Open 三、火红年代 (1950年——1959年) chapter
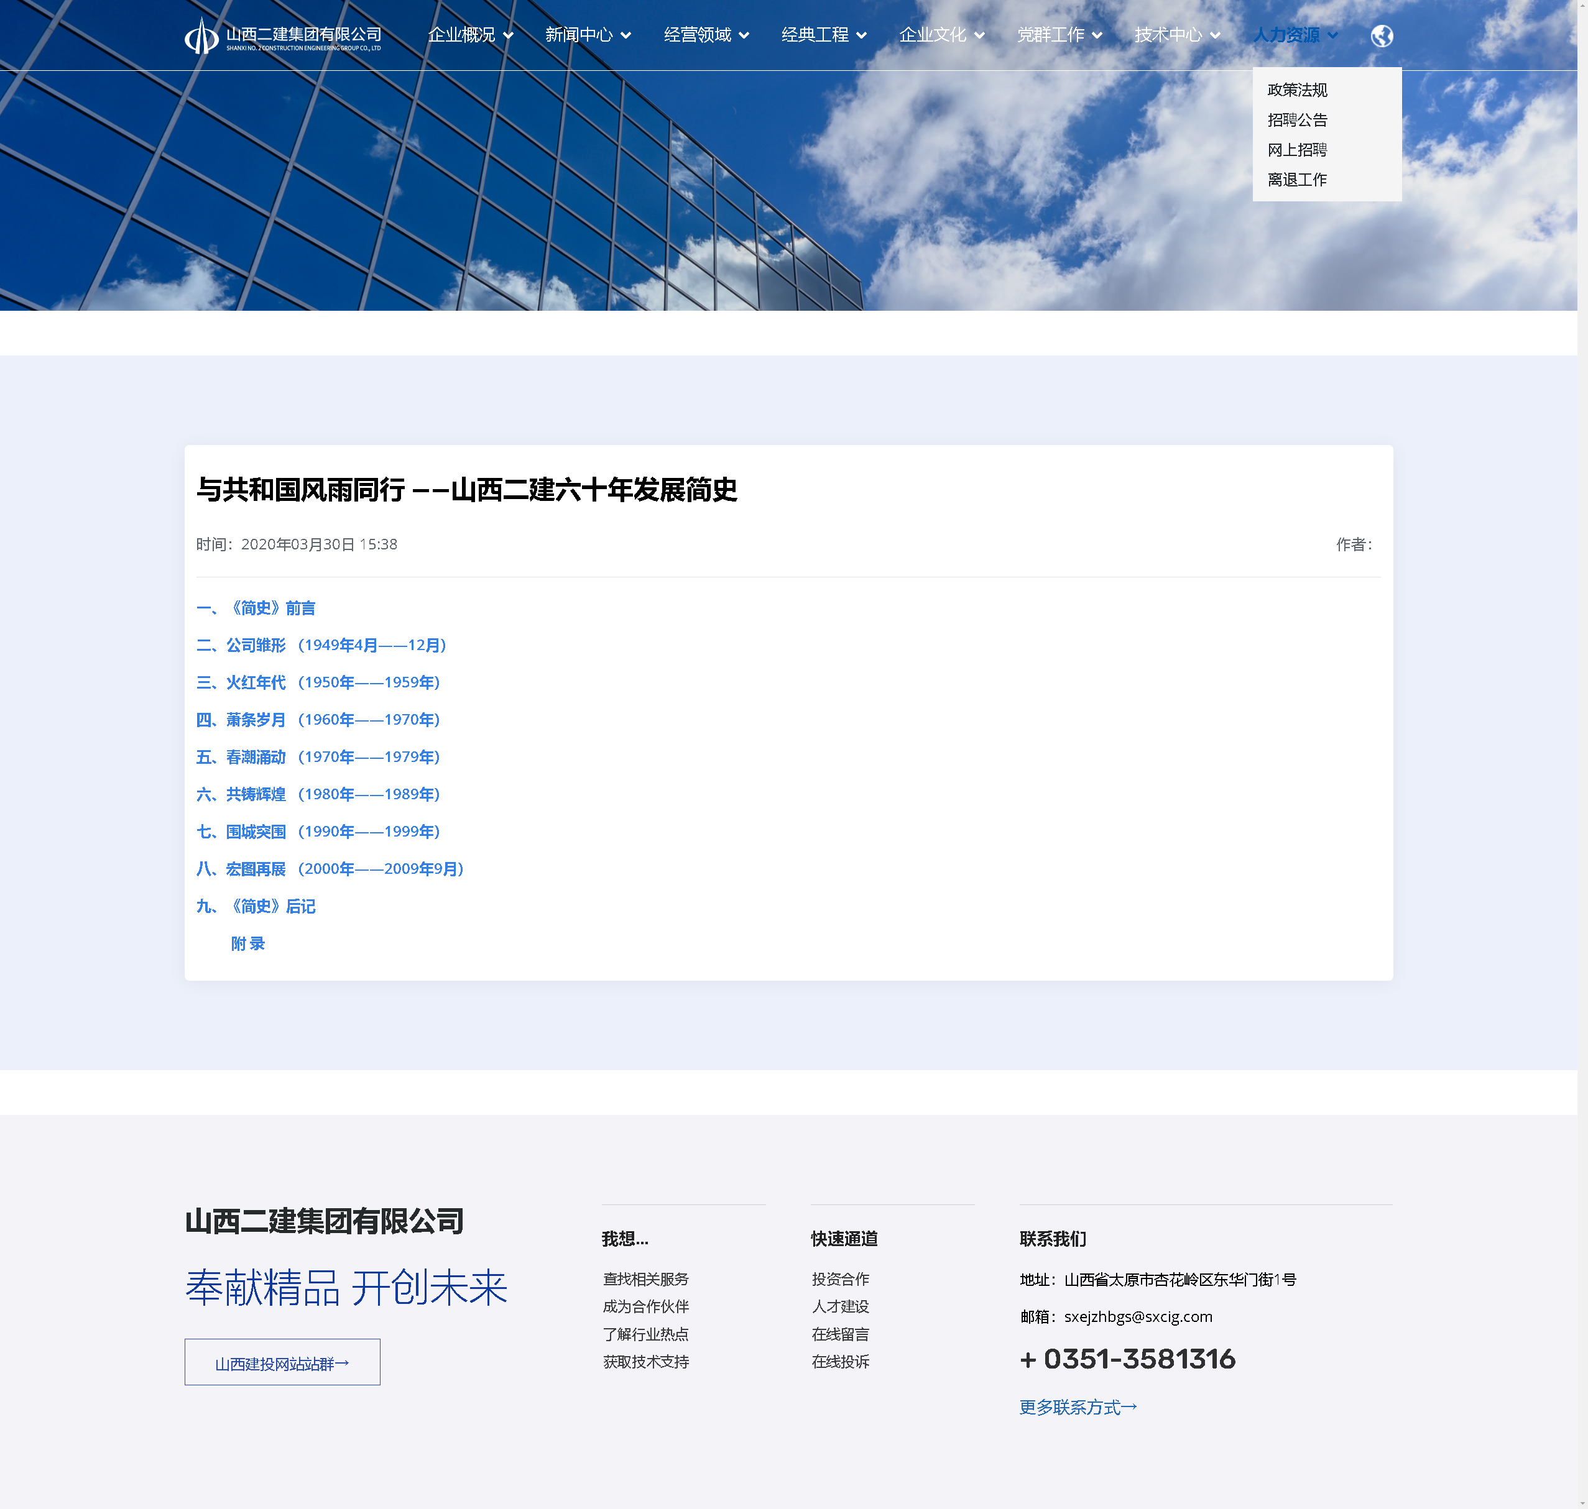The image size is (1588, 1509). [x=318, y=682]
